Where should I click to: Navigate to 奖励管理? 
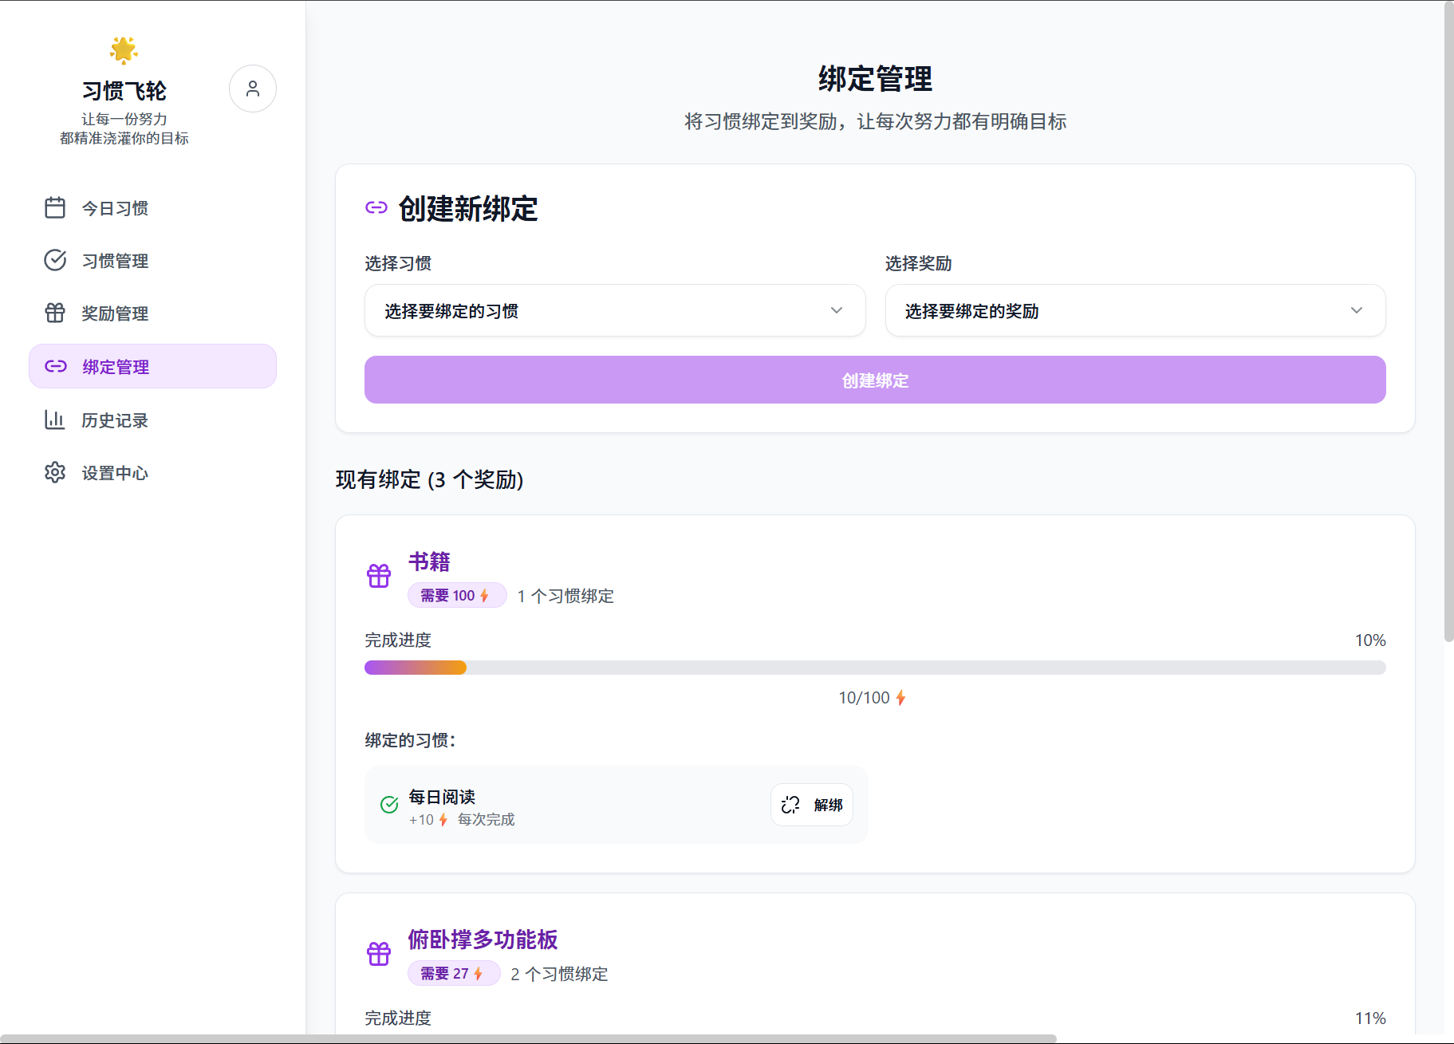point(152,313)
